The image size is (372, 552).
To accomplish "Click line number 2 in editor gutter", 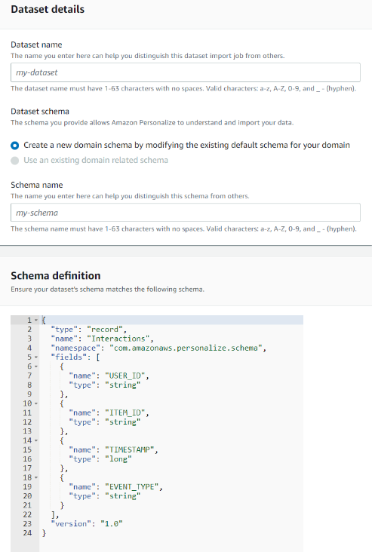I will [29, 330].
